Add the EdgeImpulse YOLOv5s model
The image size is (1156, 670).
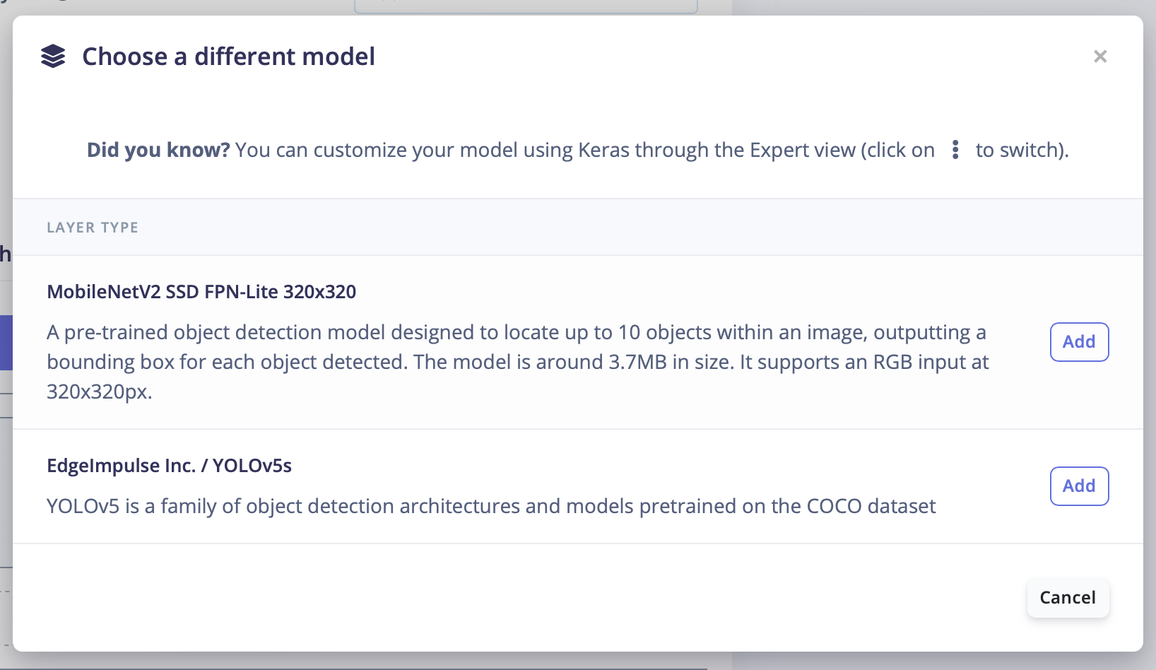click(1079, 486)
